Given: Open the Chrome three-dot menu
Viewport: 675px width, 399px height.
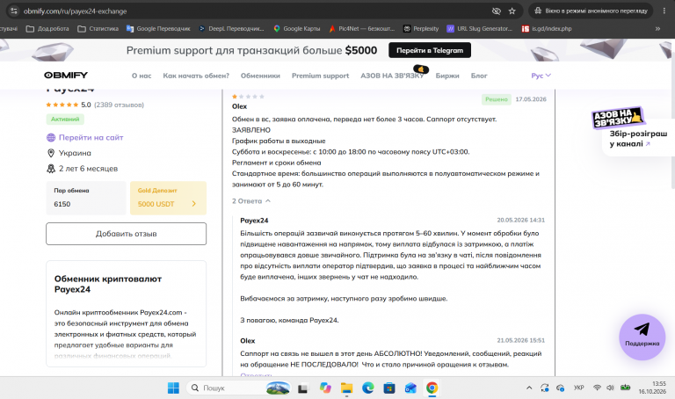Looking at the screenshot, I should [x=664, y=11].
